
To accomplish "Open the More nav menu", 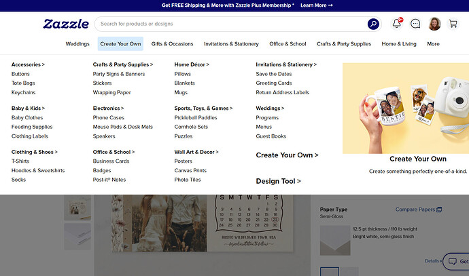I will (x=433, y=44).
